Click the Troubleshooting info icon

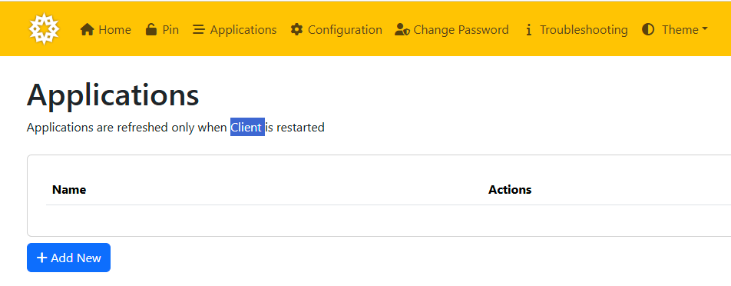coord(528,30)
